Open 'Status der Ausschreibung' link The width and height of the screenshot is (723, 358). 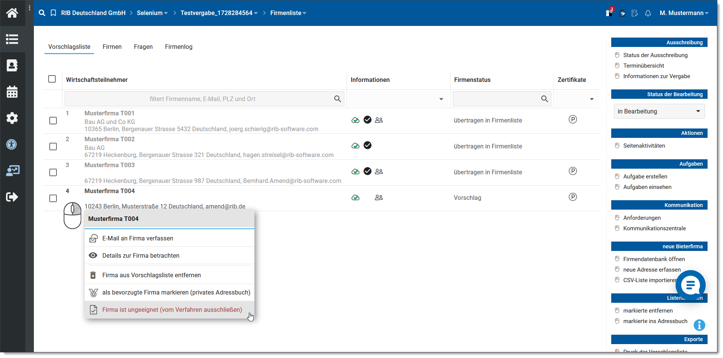655,55
